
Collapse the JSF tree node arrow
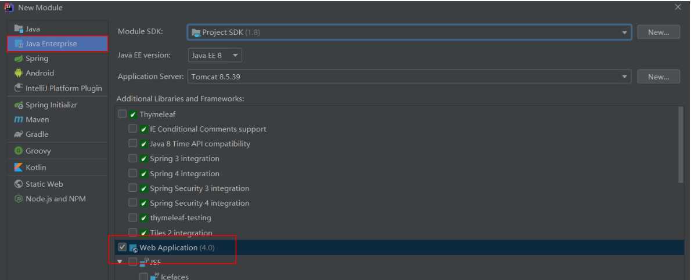[120, 262]
